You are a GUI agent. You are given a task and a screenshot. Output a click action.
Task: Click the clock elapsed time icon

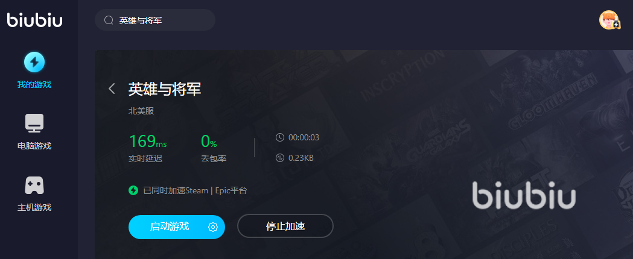pos(280,137)
